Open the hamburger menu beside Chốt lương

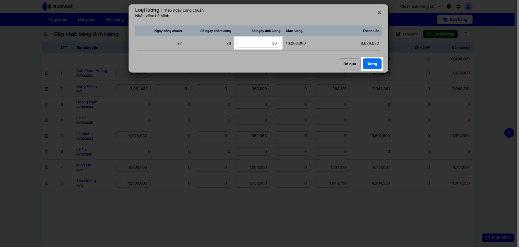(465, 34)
